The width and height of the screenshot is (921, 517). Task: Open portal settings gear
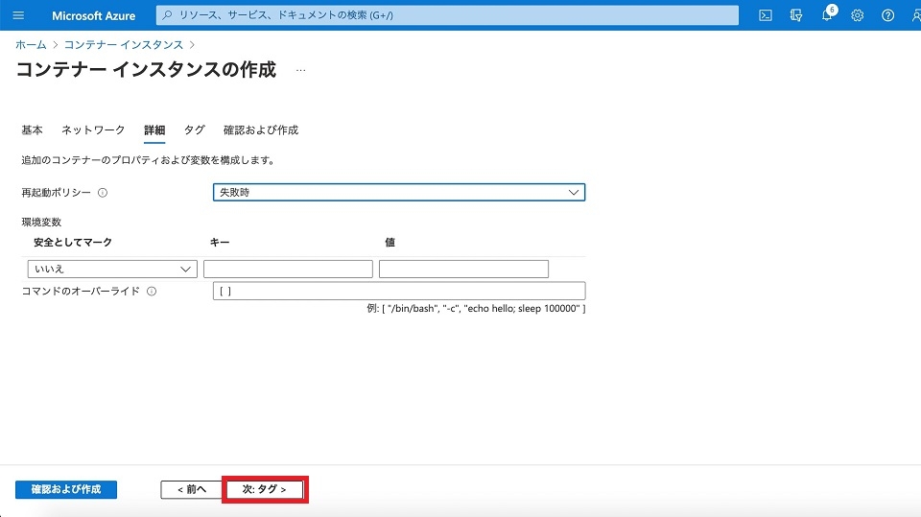(x=858, y=15)
